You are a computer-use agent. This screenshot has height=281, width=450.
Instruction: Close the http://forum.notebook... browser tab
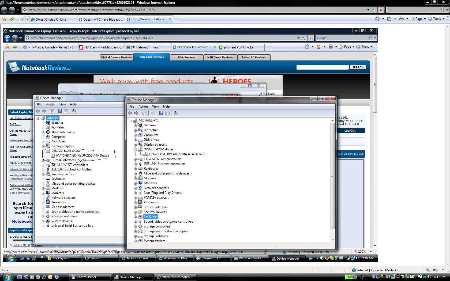coord(170,19)
